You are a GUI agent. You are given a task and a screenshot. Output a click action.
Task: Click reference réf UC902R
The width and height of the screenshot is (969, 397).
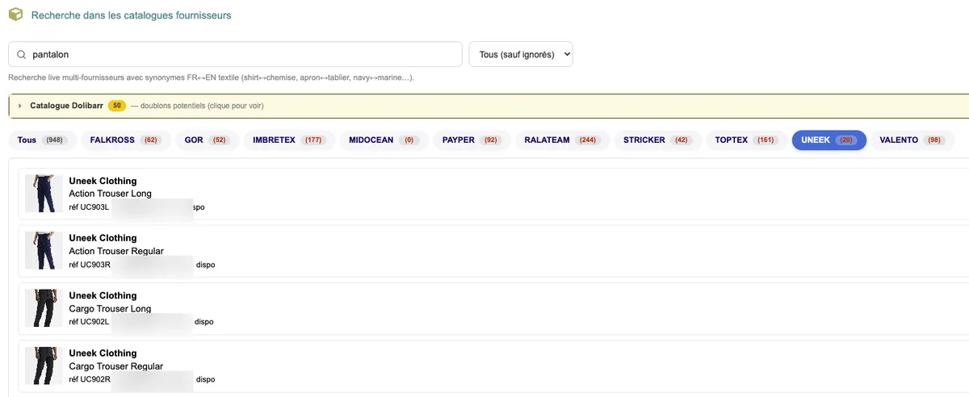pyautogui.click(x=90, y=379)
